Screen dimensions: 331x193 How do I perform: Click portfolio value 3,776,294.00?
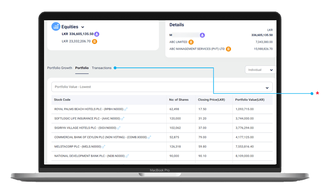(244, 128)
